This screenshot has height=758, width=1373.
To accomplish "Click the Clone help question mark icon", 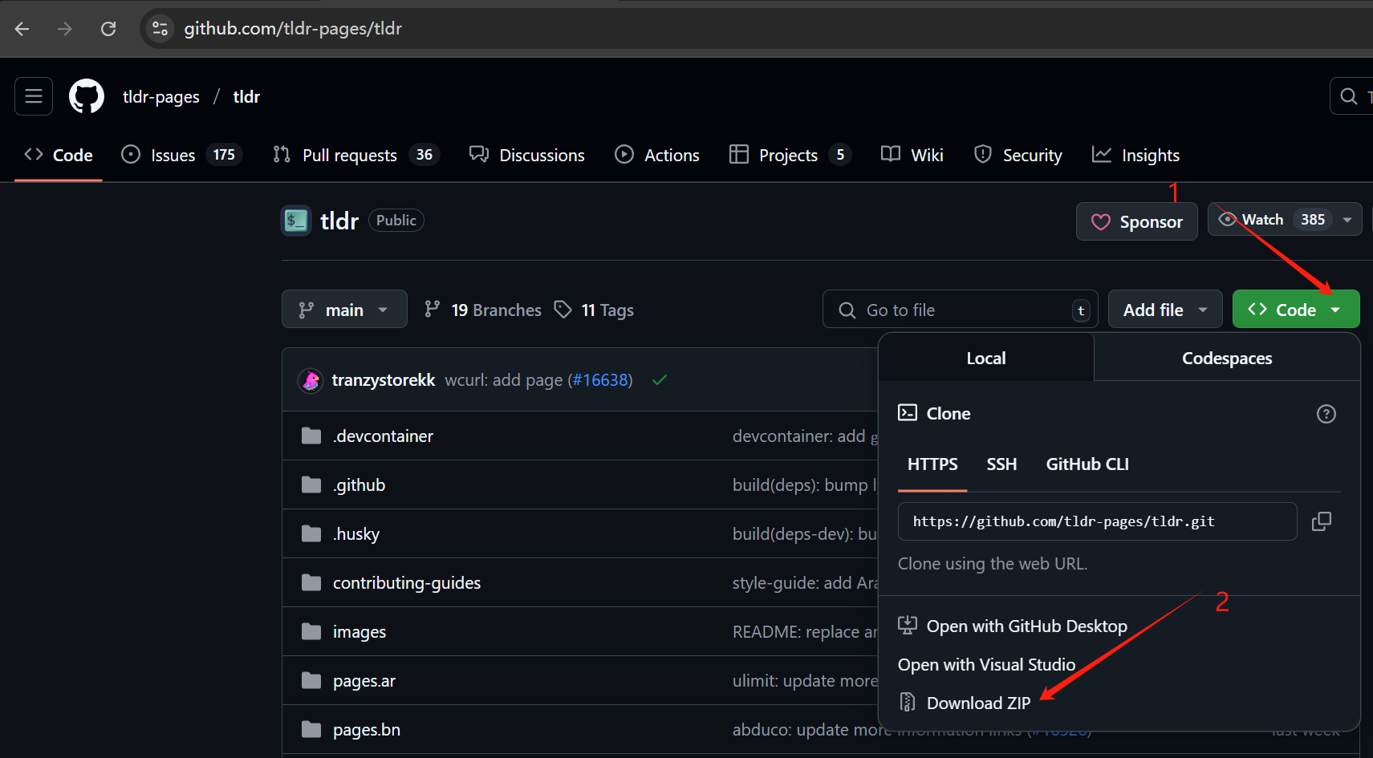I will [x=1326, y=414].
